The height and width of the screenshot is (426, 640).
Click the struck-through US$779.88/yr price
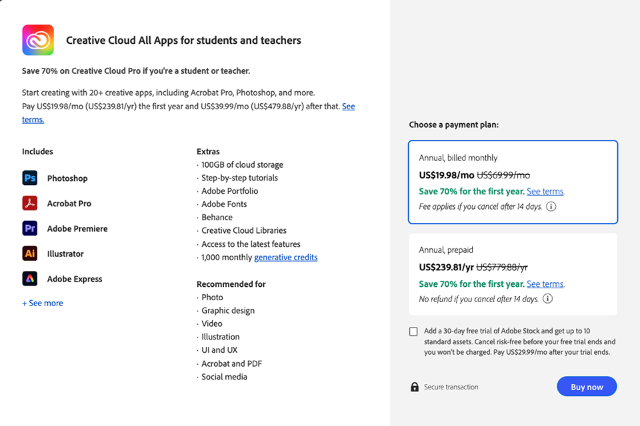point(501,268)
